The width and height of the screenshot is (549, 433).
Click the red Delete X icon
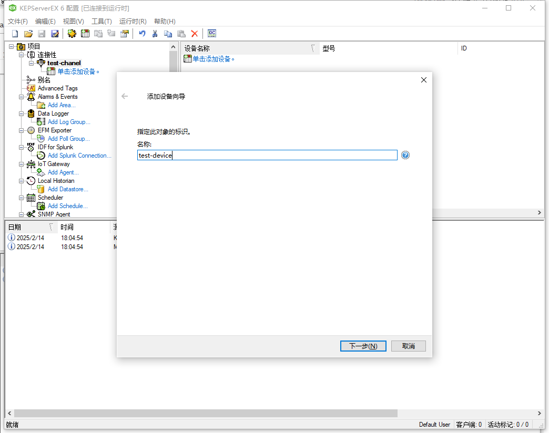pyautogui.click(x=195, y=34)
